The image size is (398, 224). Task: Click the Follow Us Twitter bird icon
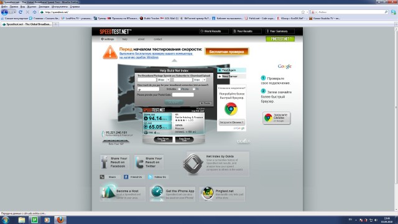point(150,177)
